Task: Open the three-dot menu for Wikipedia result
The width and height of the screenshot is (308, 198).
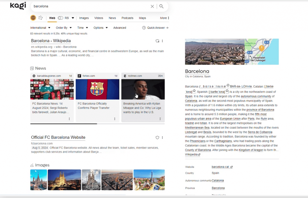Action: pos(162,41)
